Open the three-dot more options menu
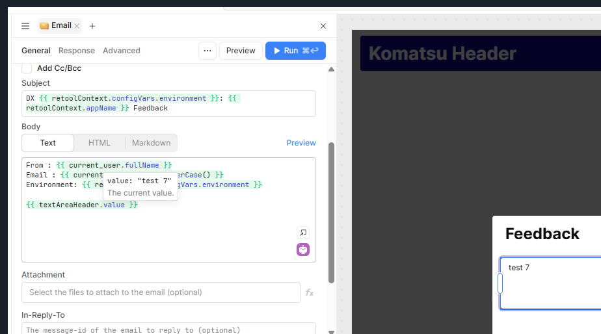The height and width of the screenshot is (334, 601). (207, 51)
